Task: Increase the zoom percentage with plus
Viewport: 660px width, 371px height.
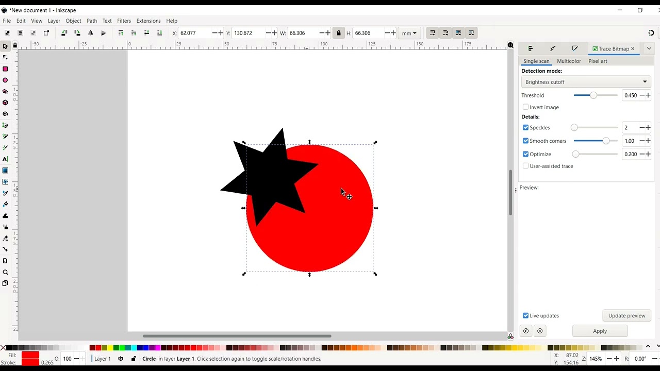Action: coord(617,359)
